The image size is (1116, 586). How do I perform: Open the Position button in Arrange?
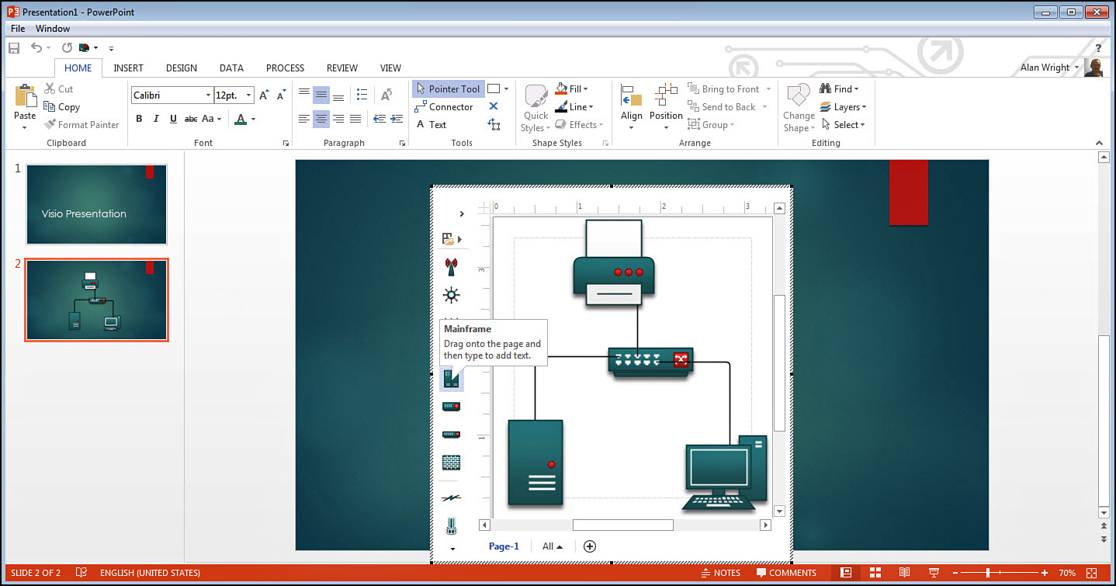point(666,107)
